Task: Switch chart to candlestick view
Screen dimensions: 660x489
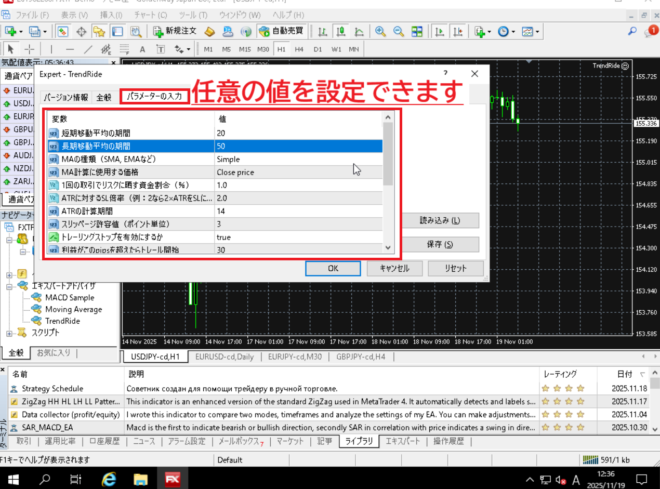Action: pyautogui.click(x=340, y=31)
